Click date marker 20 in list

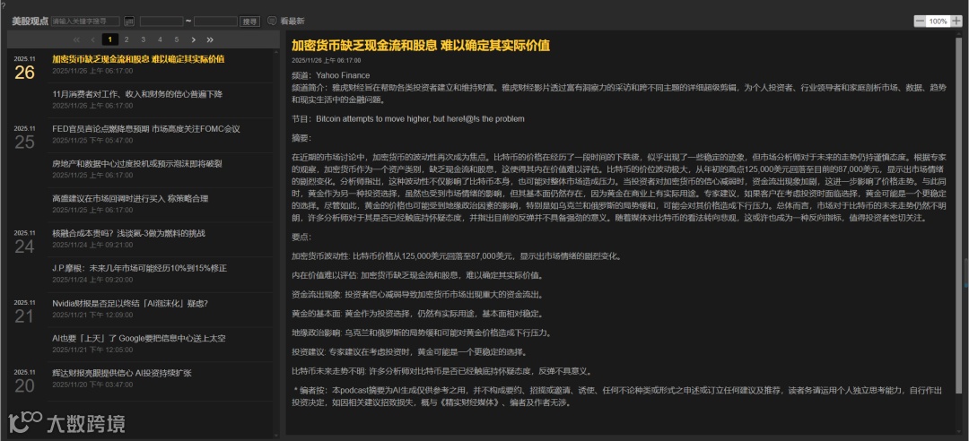25,386
